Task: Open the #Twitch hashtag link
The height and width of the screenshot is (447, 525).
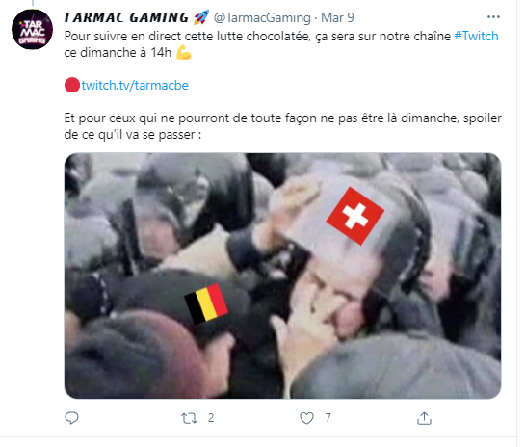Action: 476,36
